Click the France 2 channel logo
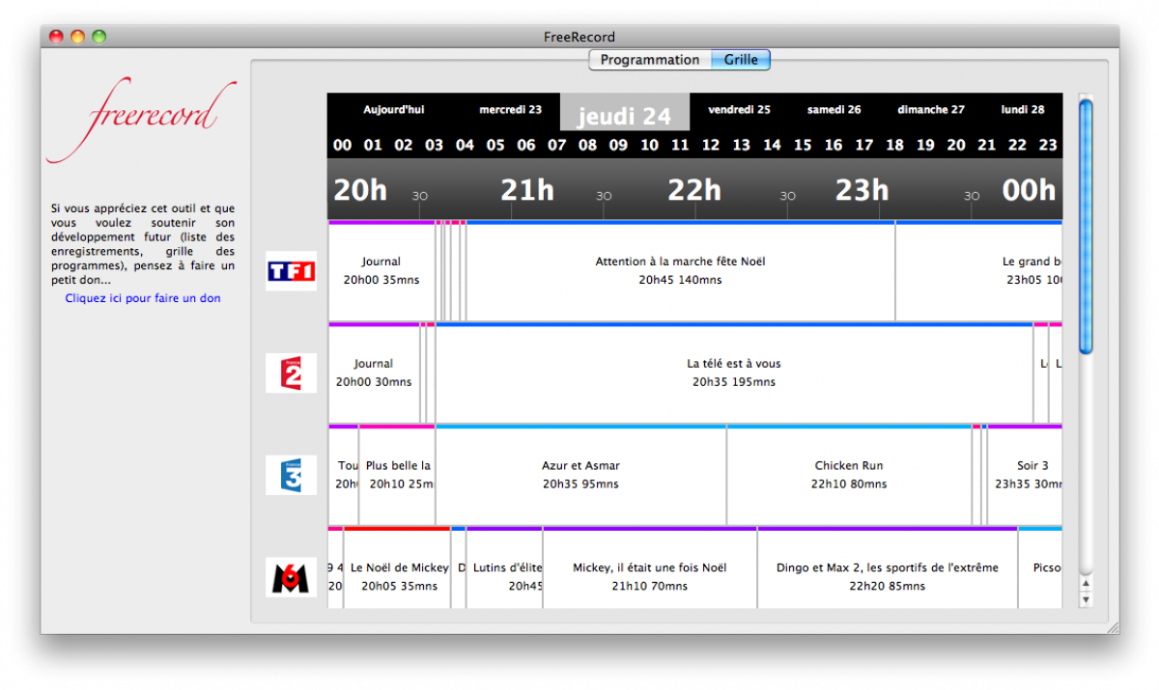This screenshot has width=1159, height=690. pyautogui.click(x=291, y=373)
